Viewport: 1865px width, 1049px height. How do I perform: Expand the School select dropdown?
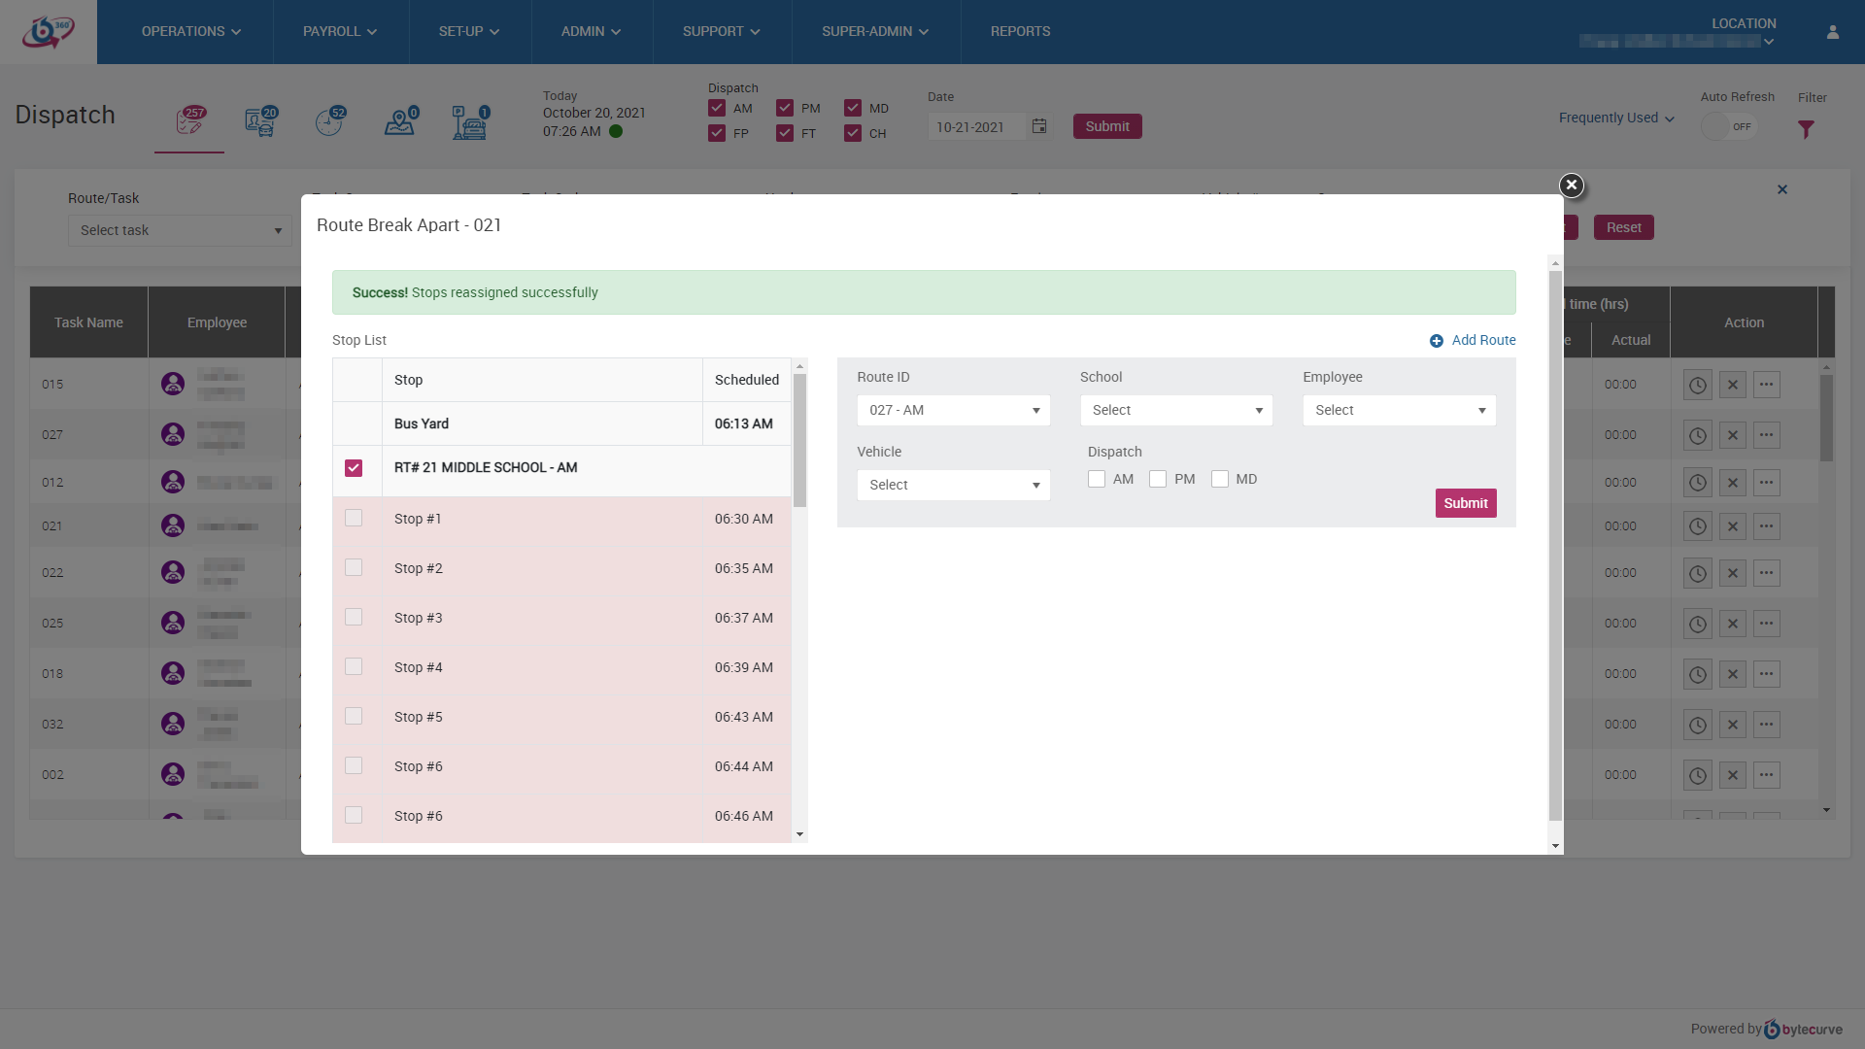pos(1175,410)
